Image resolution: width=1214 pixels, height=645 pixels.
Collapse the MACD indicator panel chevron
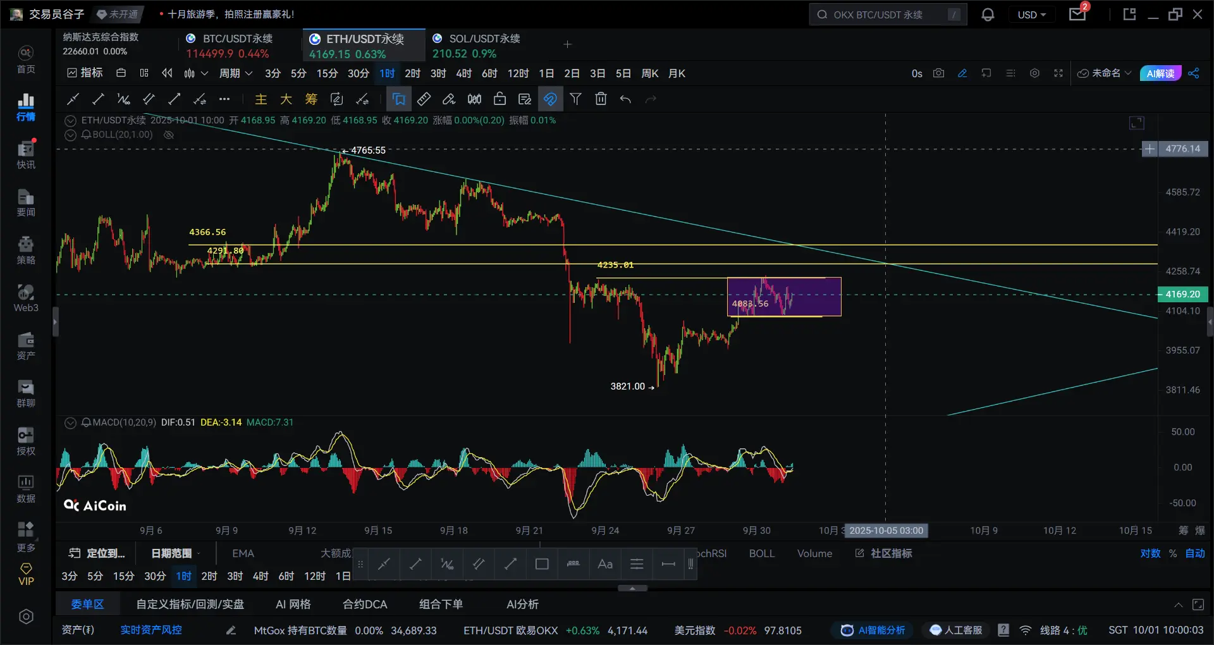70,422
